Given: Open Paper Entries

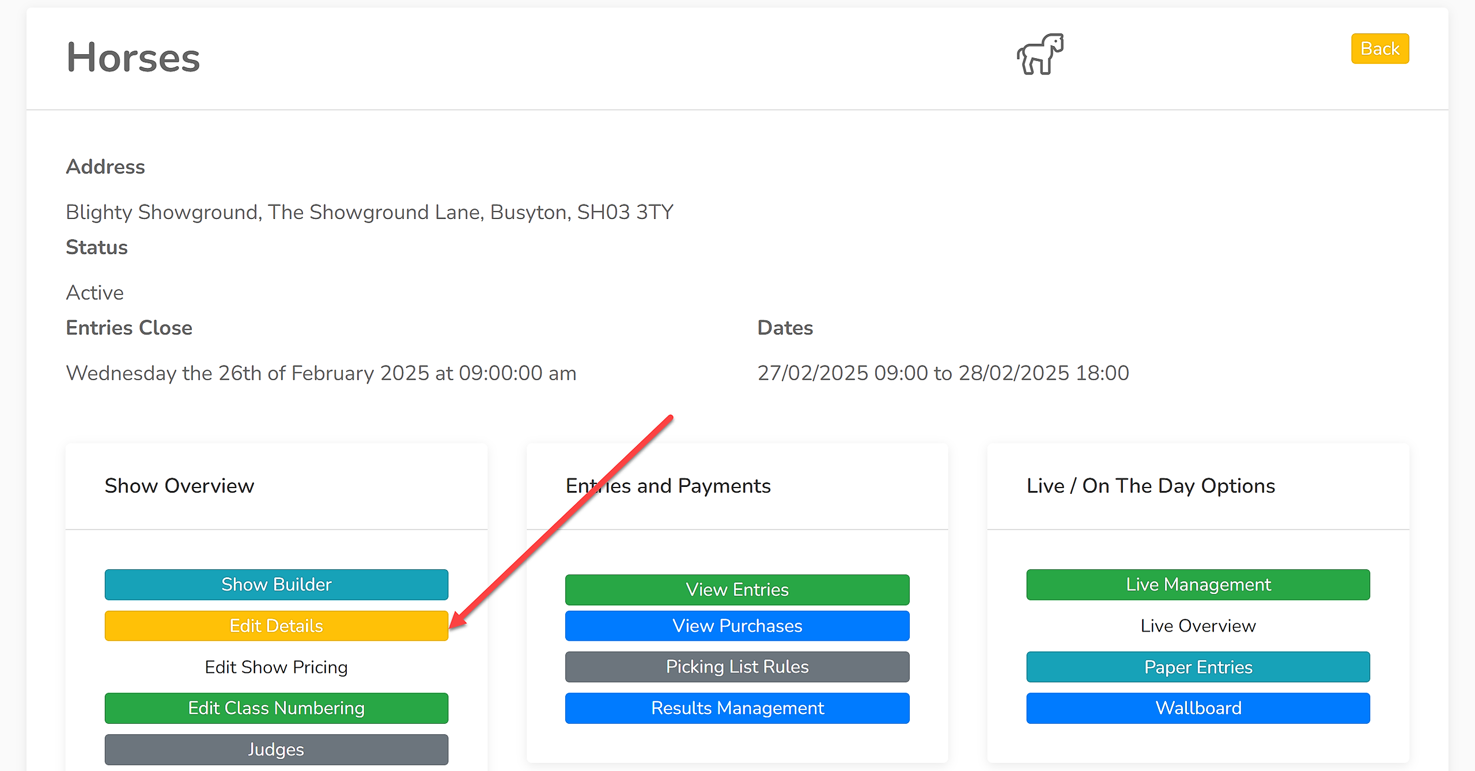Looking at the screenshot, I should (x=1198, y=667).
